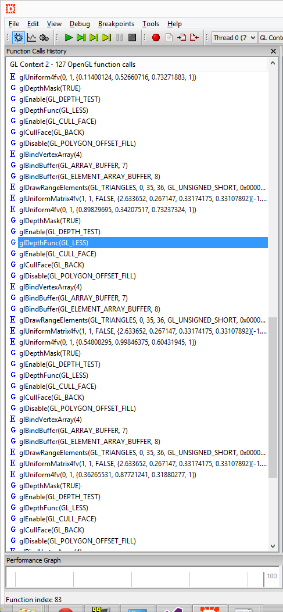Click the red arrow-into-document icon

(181, 37)
